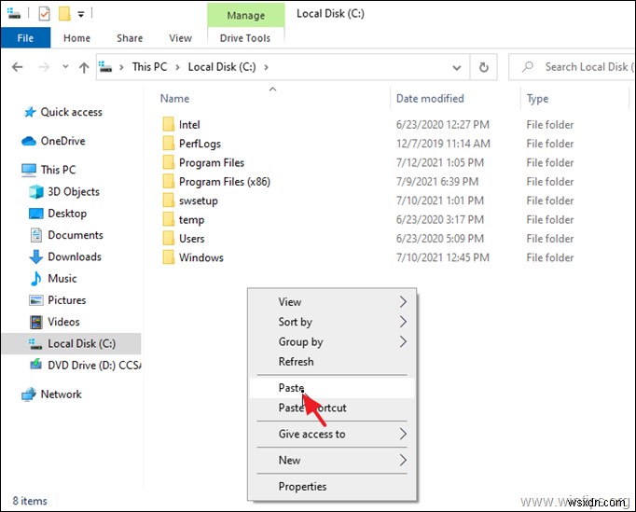The image size is (636, 512).
Task: Click the 8 items status bar text
Action: click(30, 501)
